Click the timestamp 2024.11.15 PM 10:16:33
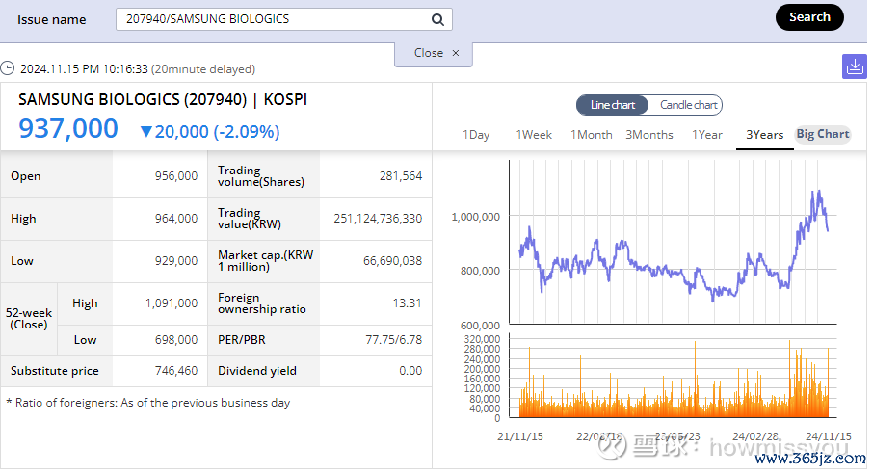The image size is (873, 473). pos(84,69)
